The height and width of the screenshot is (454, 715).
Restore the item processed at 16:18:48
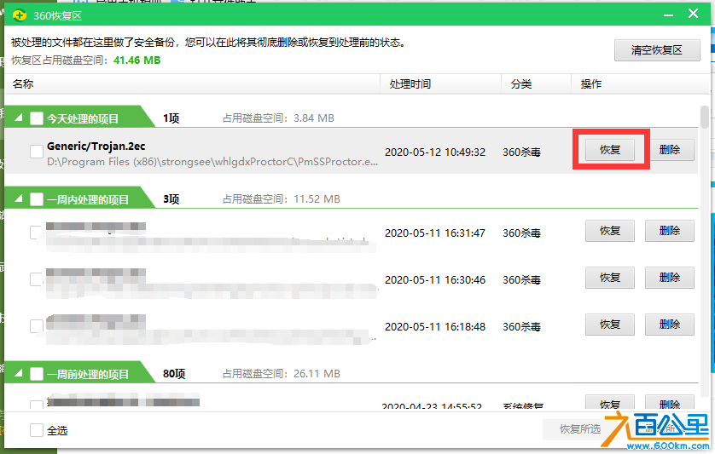pos(610,325)
